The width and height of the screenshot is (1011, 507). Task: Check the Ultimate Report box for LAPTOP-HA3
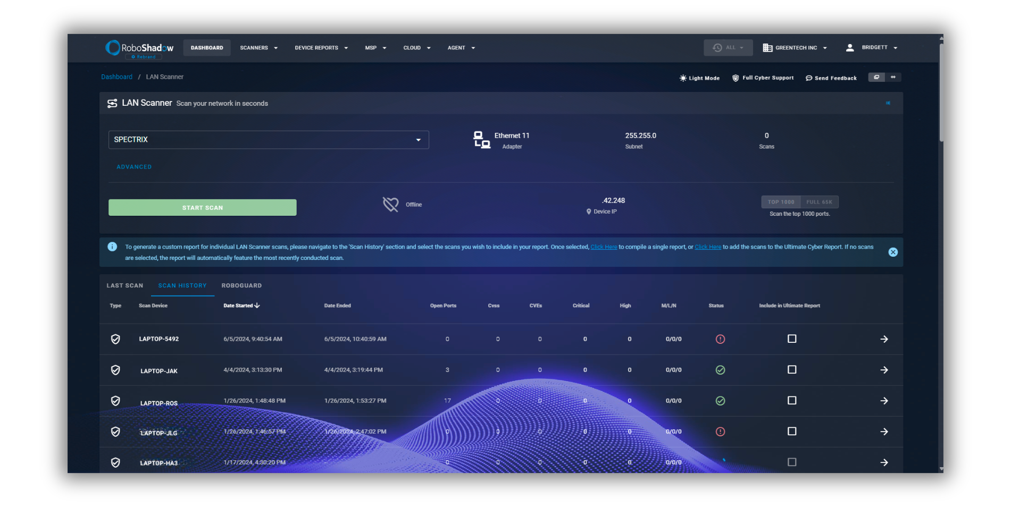point(792,462)
